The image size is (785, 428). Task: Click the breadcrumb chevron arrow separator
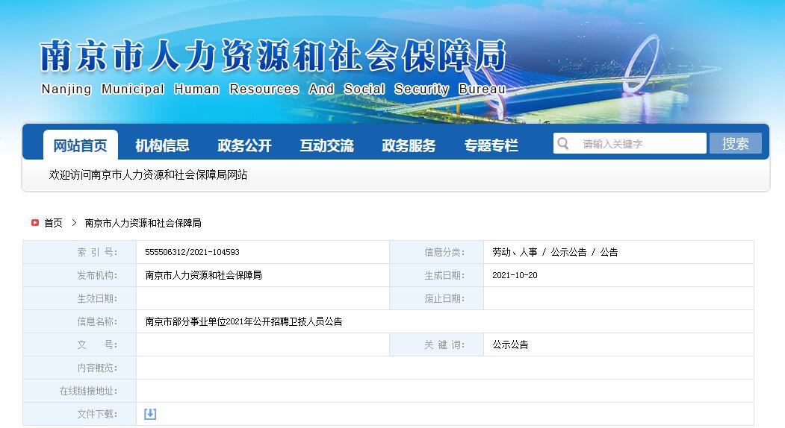click(x=74, y=223)
